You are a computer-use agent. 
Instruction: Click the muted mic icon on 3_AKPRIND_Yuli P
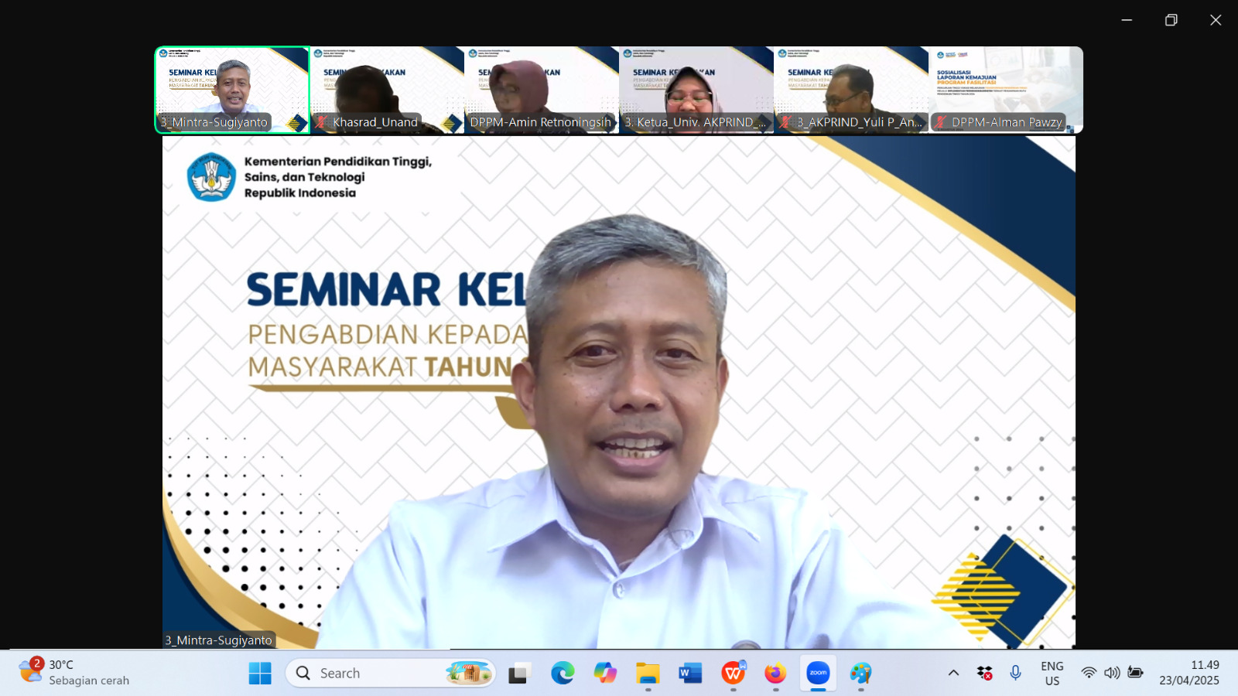click(x=786, y=122)
